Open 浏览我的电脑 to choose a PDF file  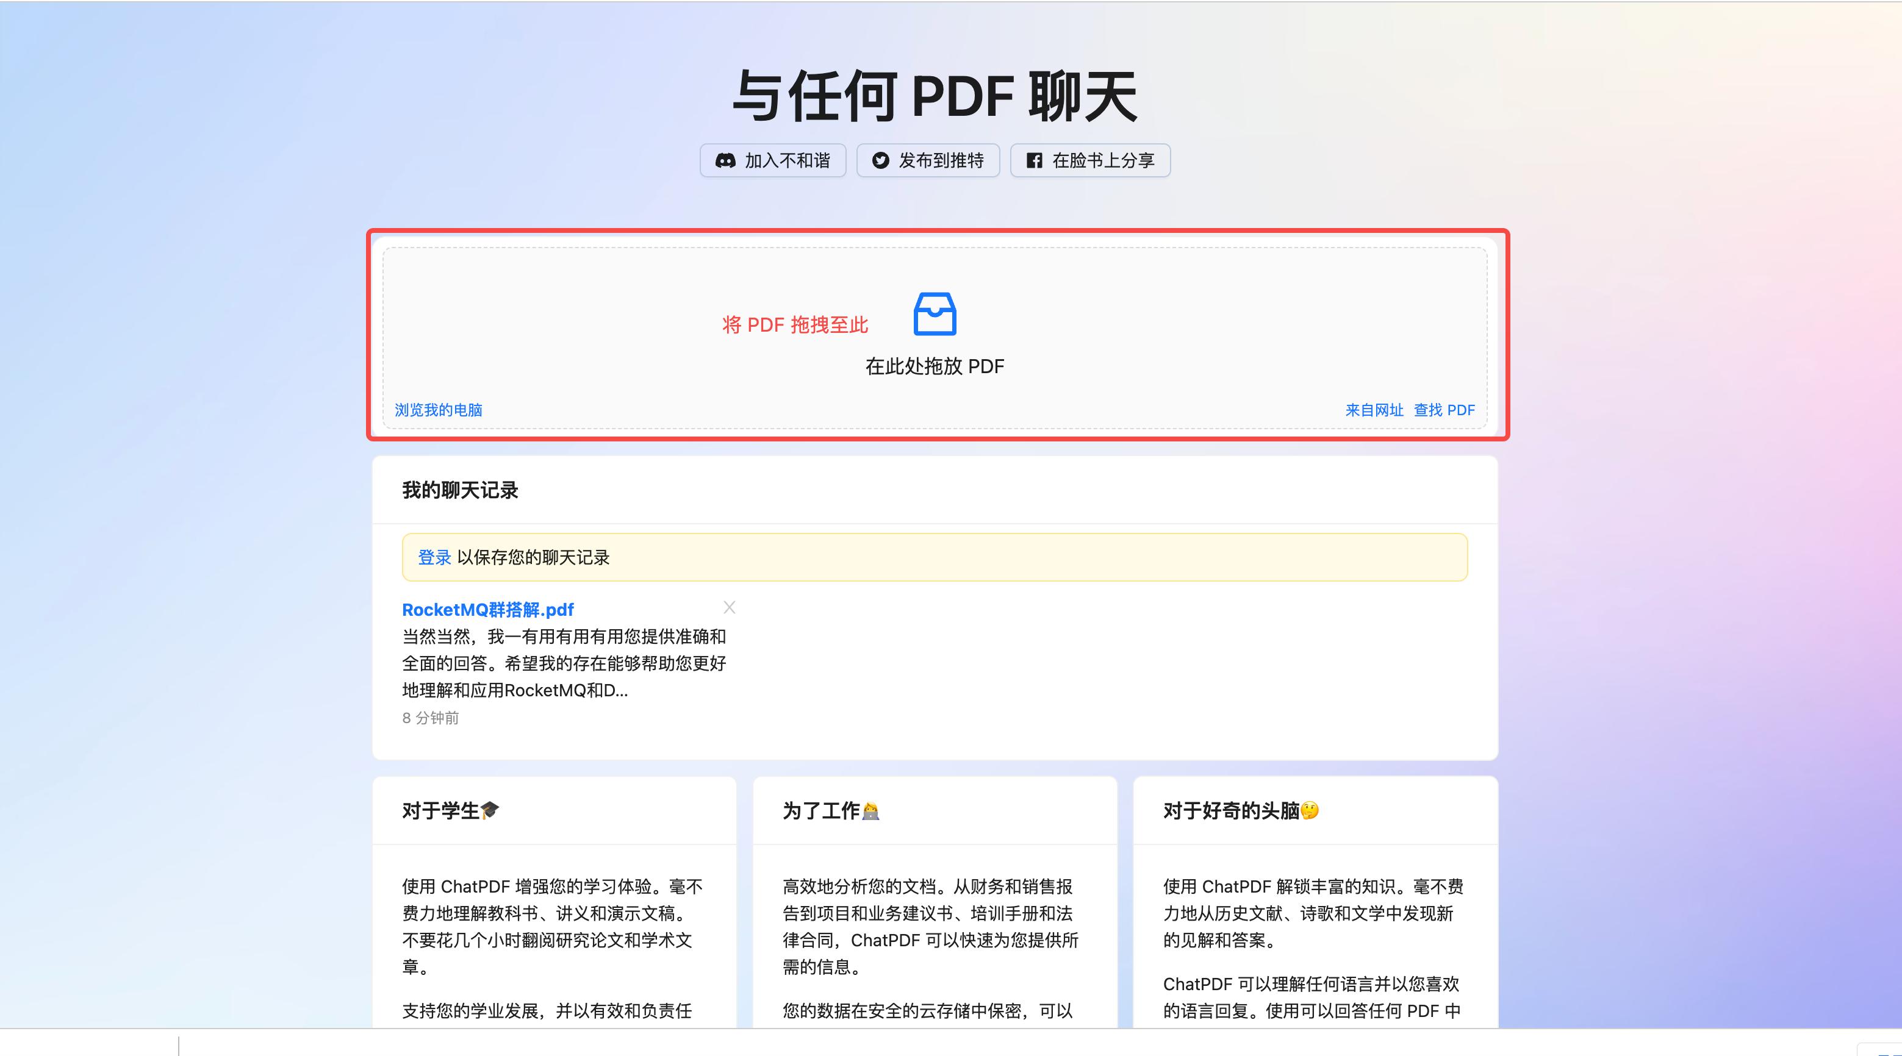(x=439, y=410)
